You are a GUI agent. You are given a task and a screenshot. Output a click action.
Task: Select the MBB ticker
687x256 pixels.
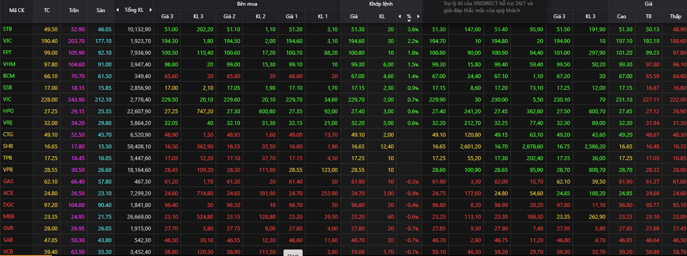click(8, 216)
